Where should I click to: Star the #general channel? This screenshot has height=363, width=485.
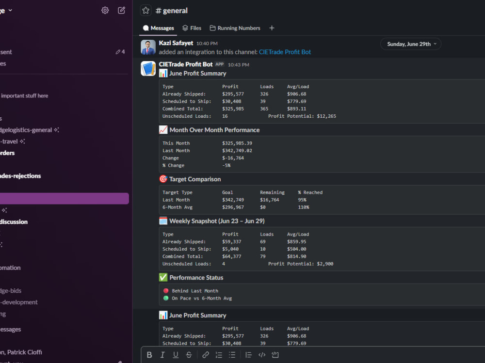coord(145,11)
